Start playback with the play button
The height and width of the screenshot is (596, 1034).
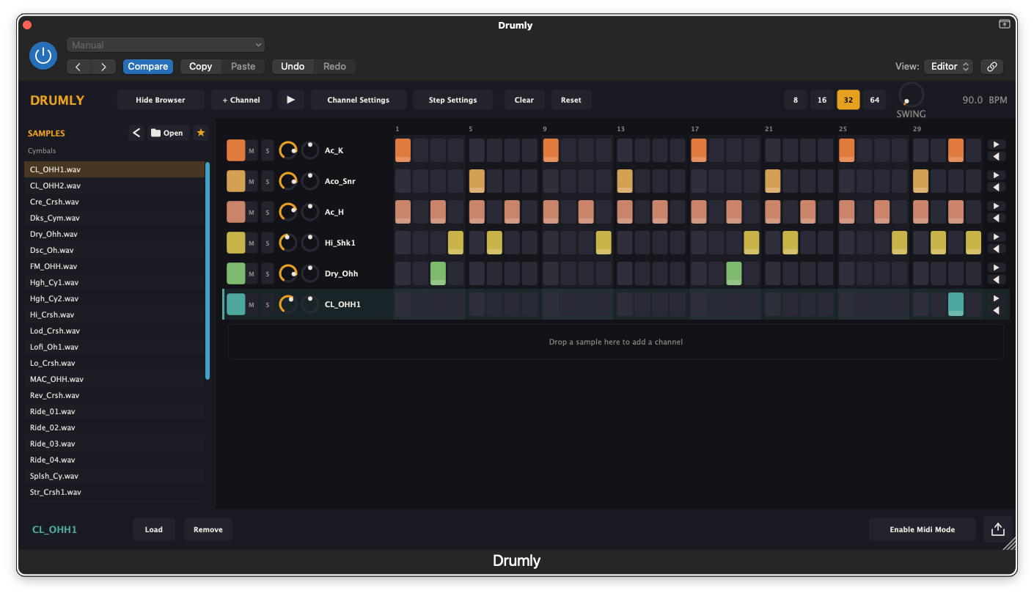pos(290,100)
